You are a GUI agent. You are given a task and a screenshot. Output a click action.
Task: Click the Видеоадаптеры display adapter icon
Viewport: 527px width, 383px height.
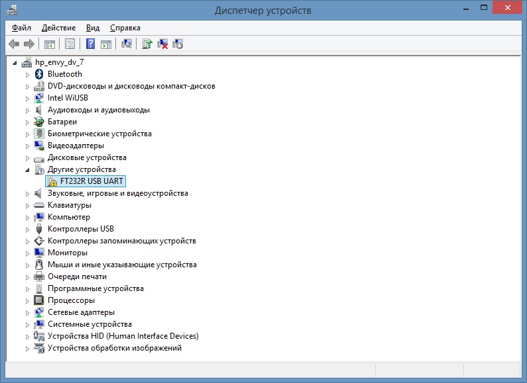pos(39,146)
